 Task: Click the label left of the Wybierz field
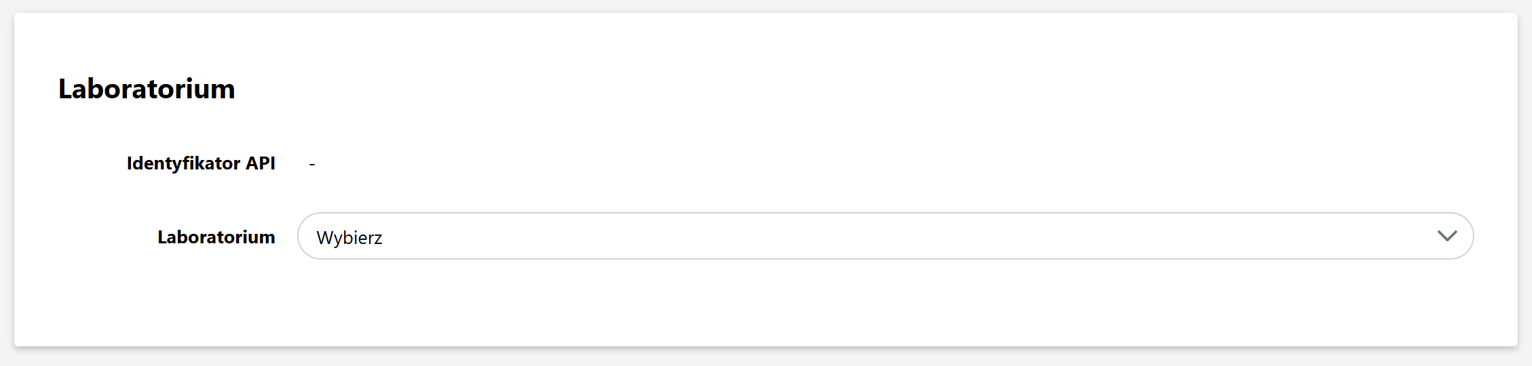point(216,237)
